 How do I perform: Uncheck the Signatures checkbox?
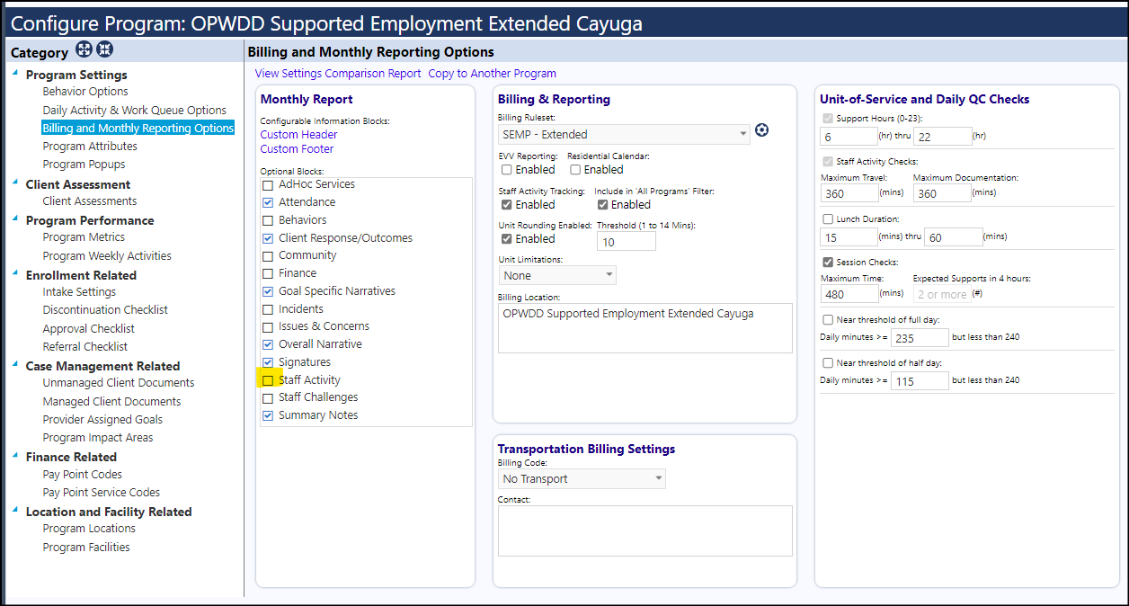(268, 362)
